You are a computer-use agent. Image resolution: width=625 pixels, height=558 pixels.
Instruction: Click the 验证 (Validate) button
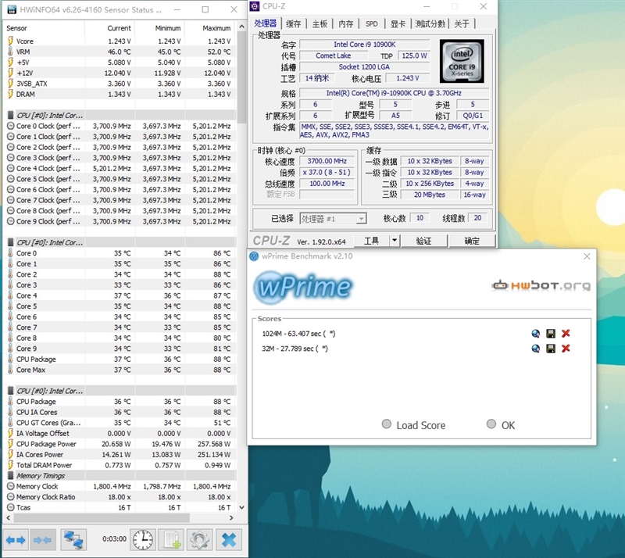(x=423, y=241)
